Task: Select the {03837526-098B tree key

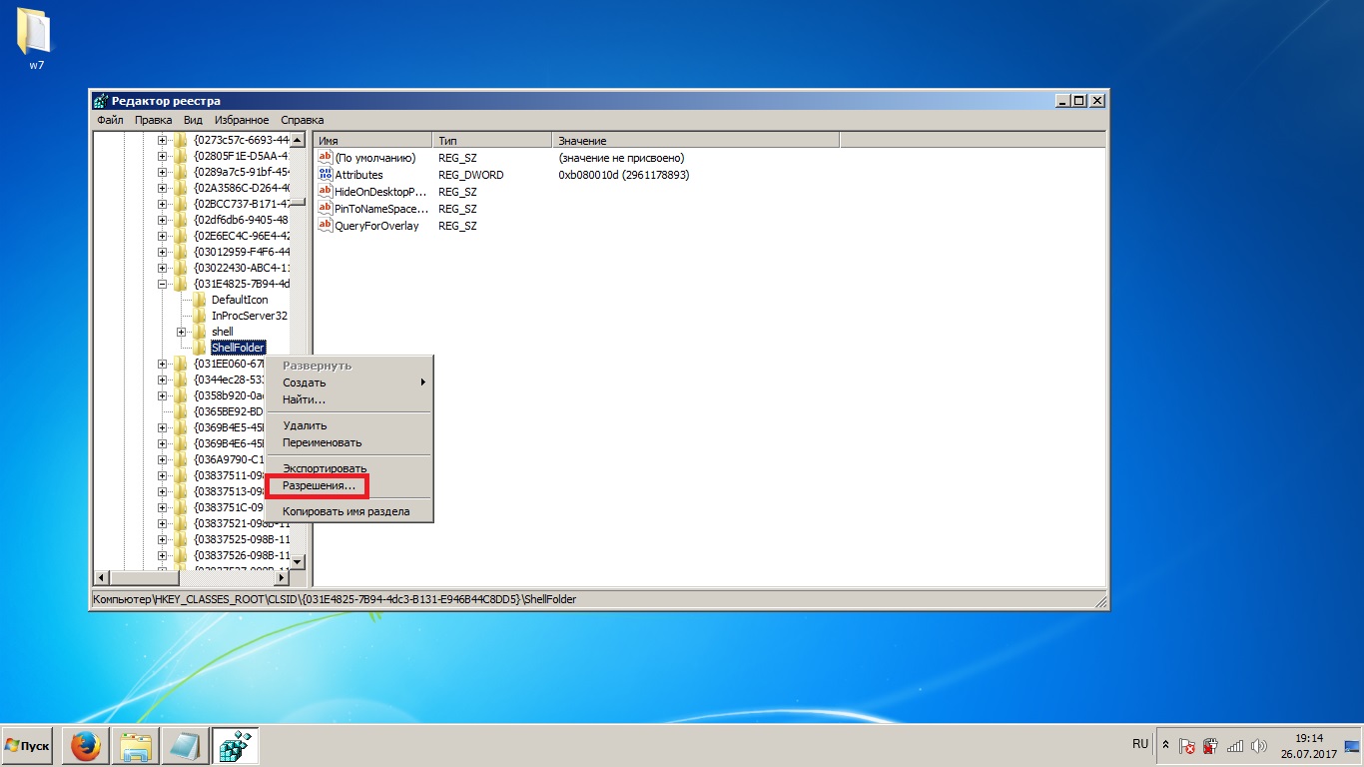Action: click(x=241, y=555)
